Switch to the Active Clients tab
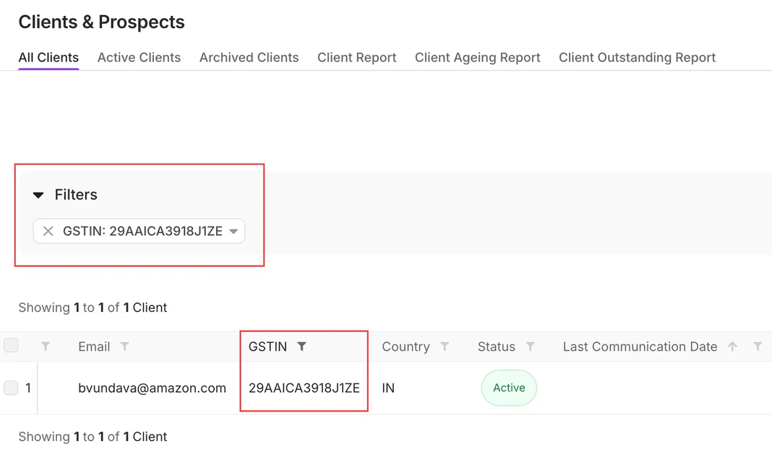The image size is (772, 462). click(139, 58)
